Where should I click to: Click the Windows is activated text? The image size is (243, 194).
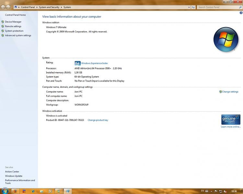click(x=57, y=116)
